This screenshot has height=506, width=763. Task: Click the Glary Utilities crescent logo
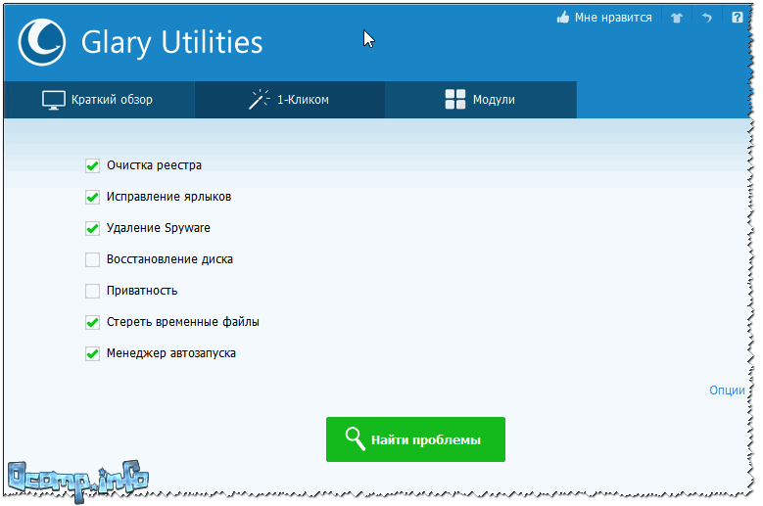pos(41,42)
